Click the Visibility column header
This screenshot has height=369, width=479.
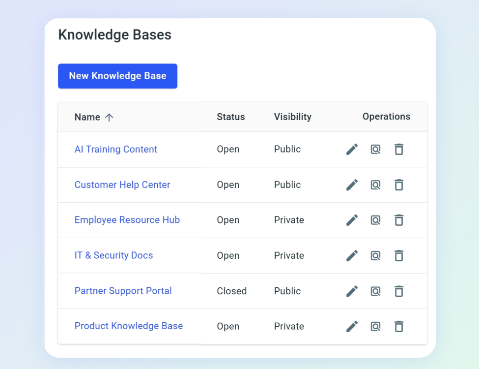pos(293,117)
